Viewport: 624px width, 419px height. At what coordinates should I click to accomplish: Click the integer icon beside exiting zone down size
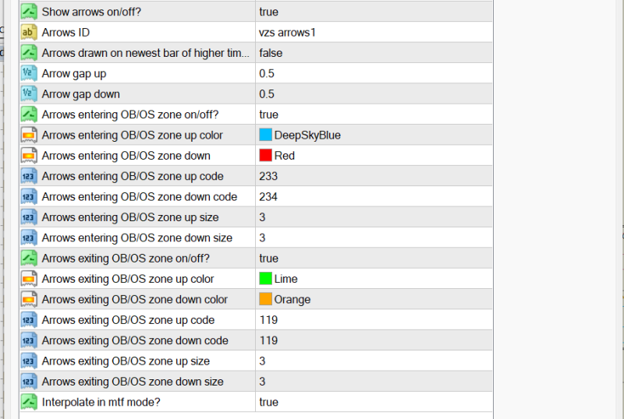(29, 382)
